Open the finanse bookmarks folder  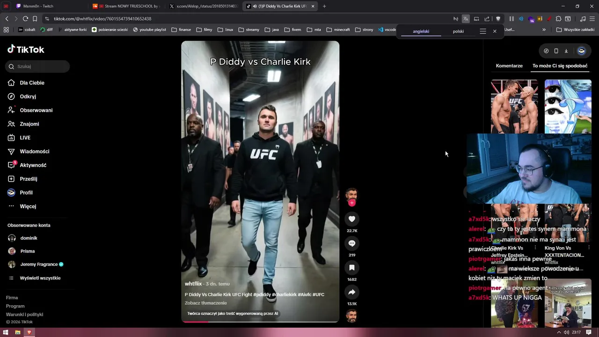pyautogui.click(x=181, y=29)
